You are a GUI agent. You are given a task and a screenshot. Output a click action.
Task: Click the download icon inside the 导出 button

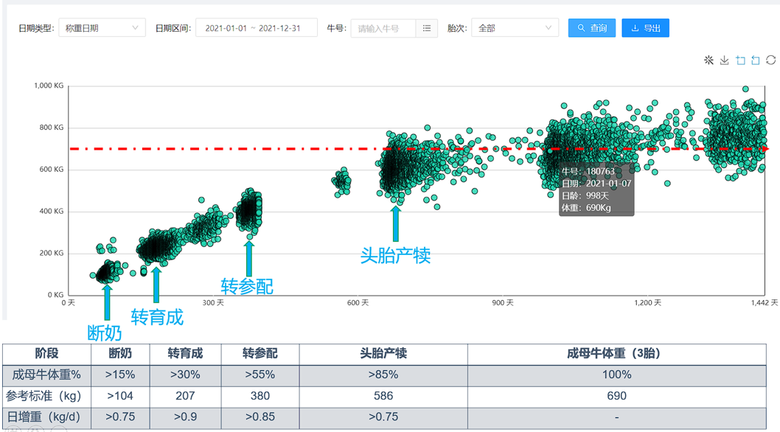tap(636, 27)
